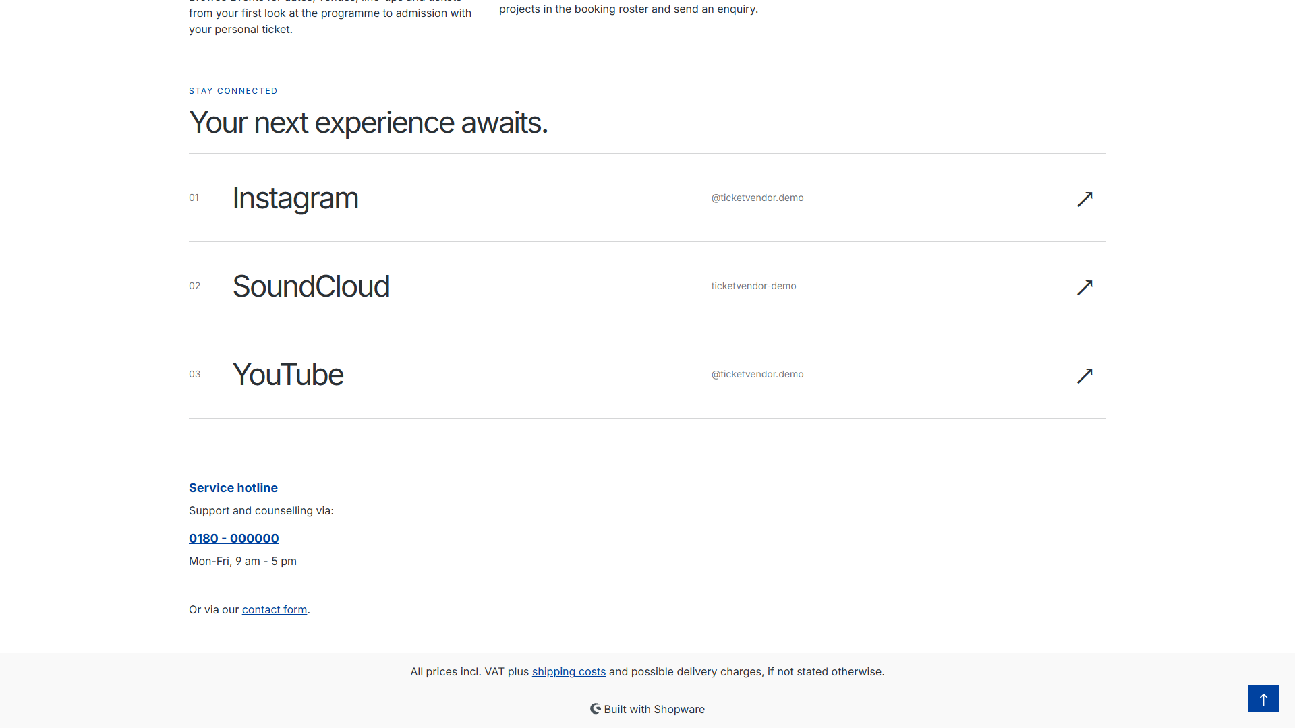1295x728 pixels.
Task: Click the Built with Shopware text
Action: 654,709
